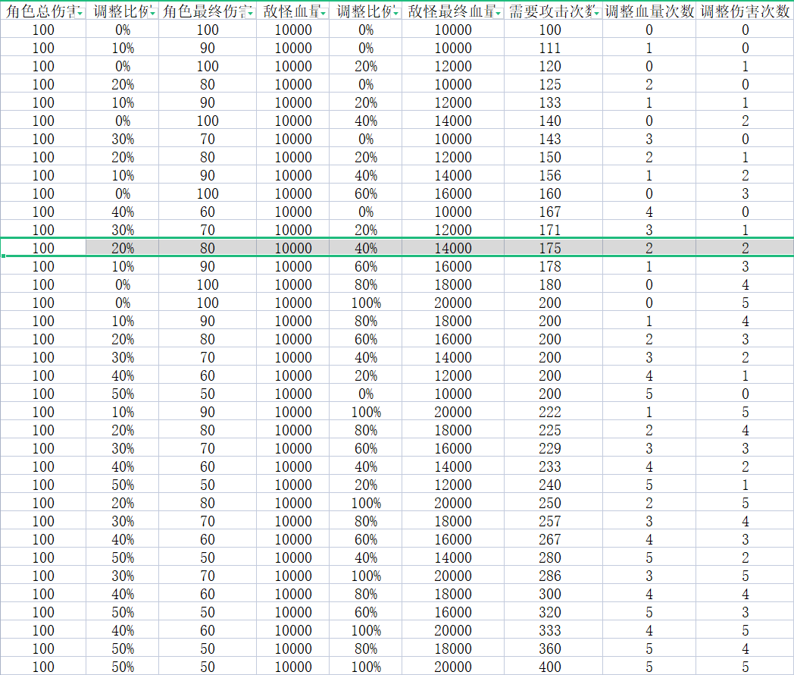Open filter for 调整比例 column beside 角色总伤害
Screen dimensions: 794x675
(154, 14)
